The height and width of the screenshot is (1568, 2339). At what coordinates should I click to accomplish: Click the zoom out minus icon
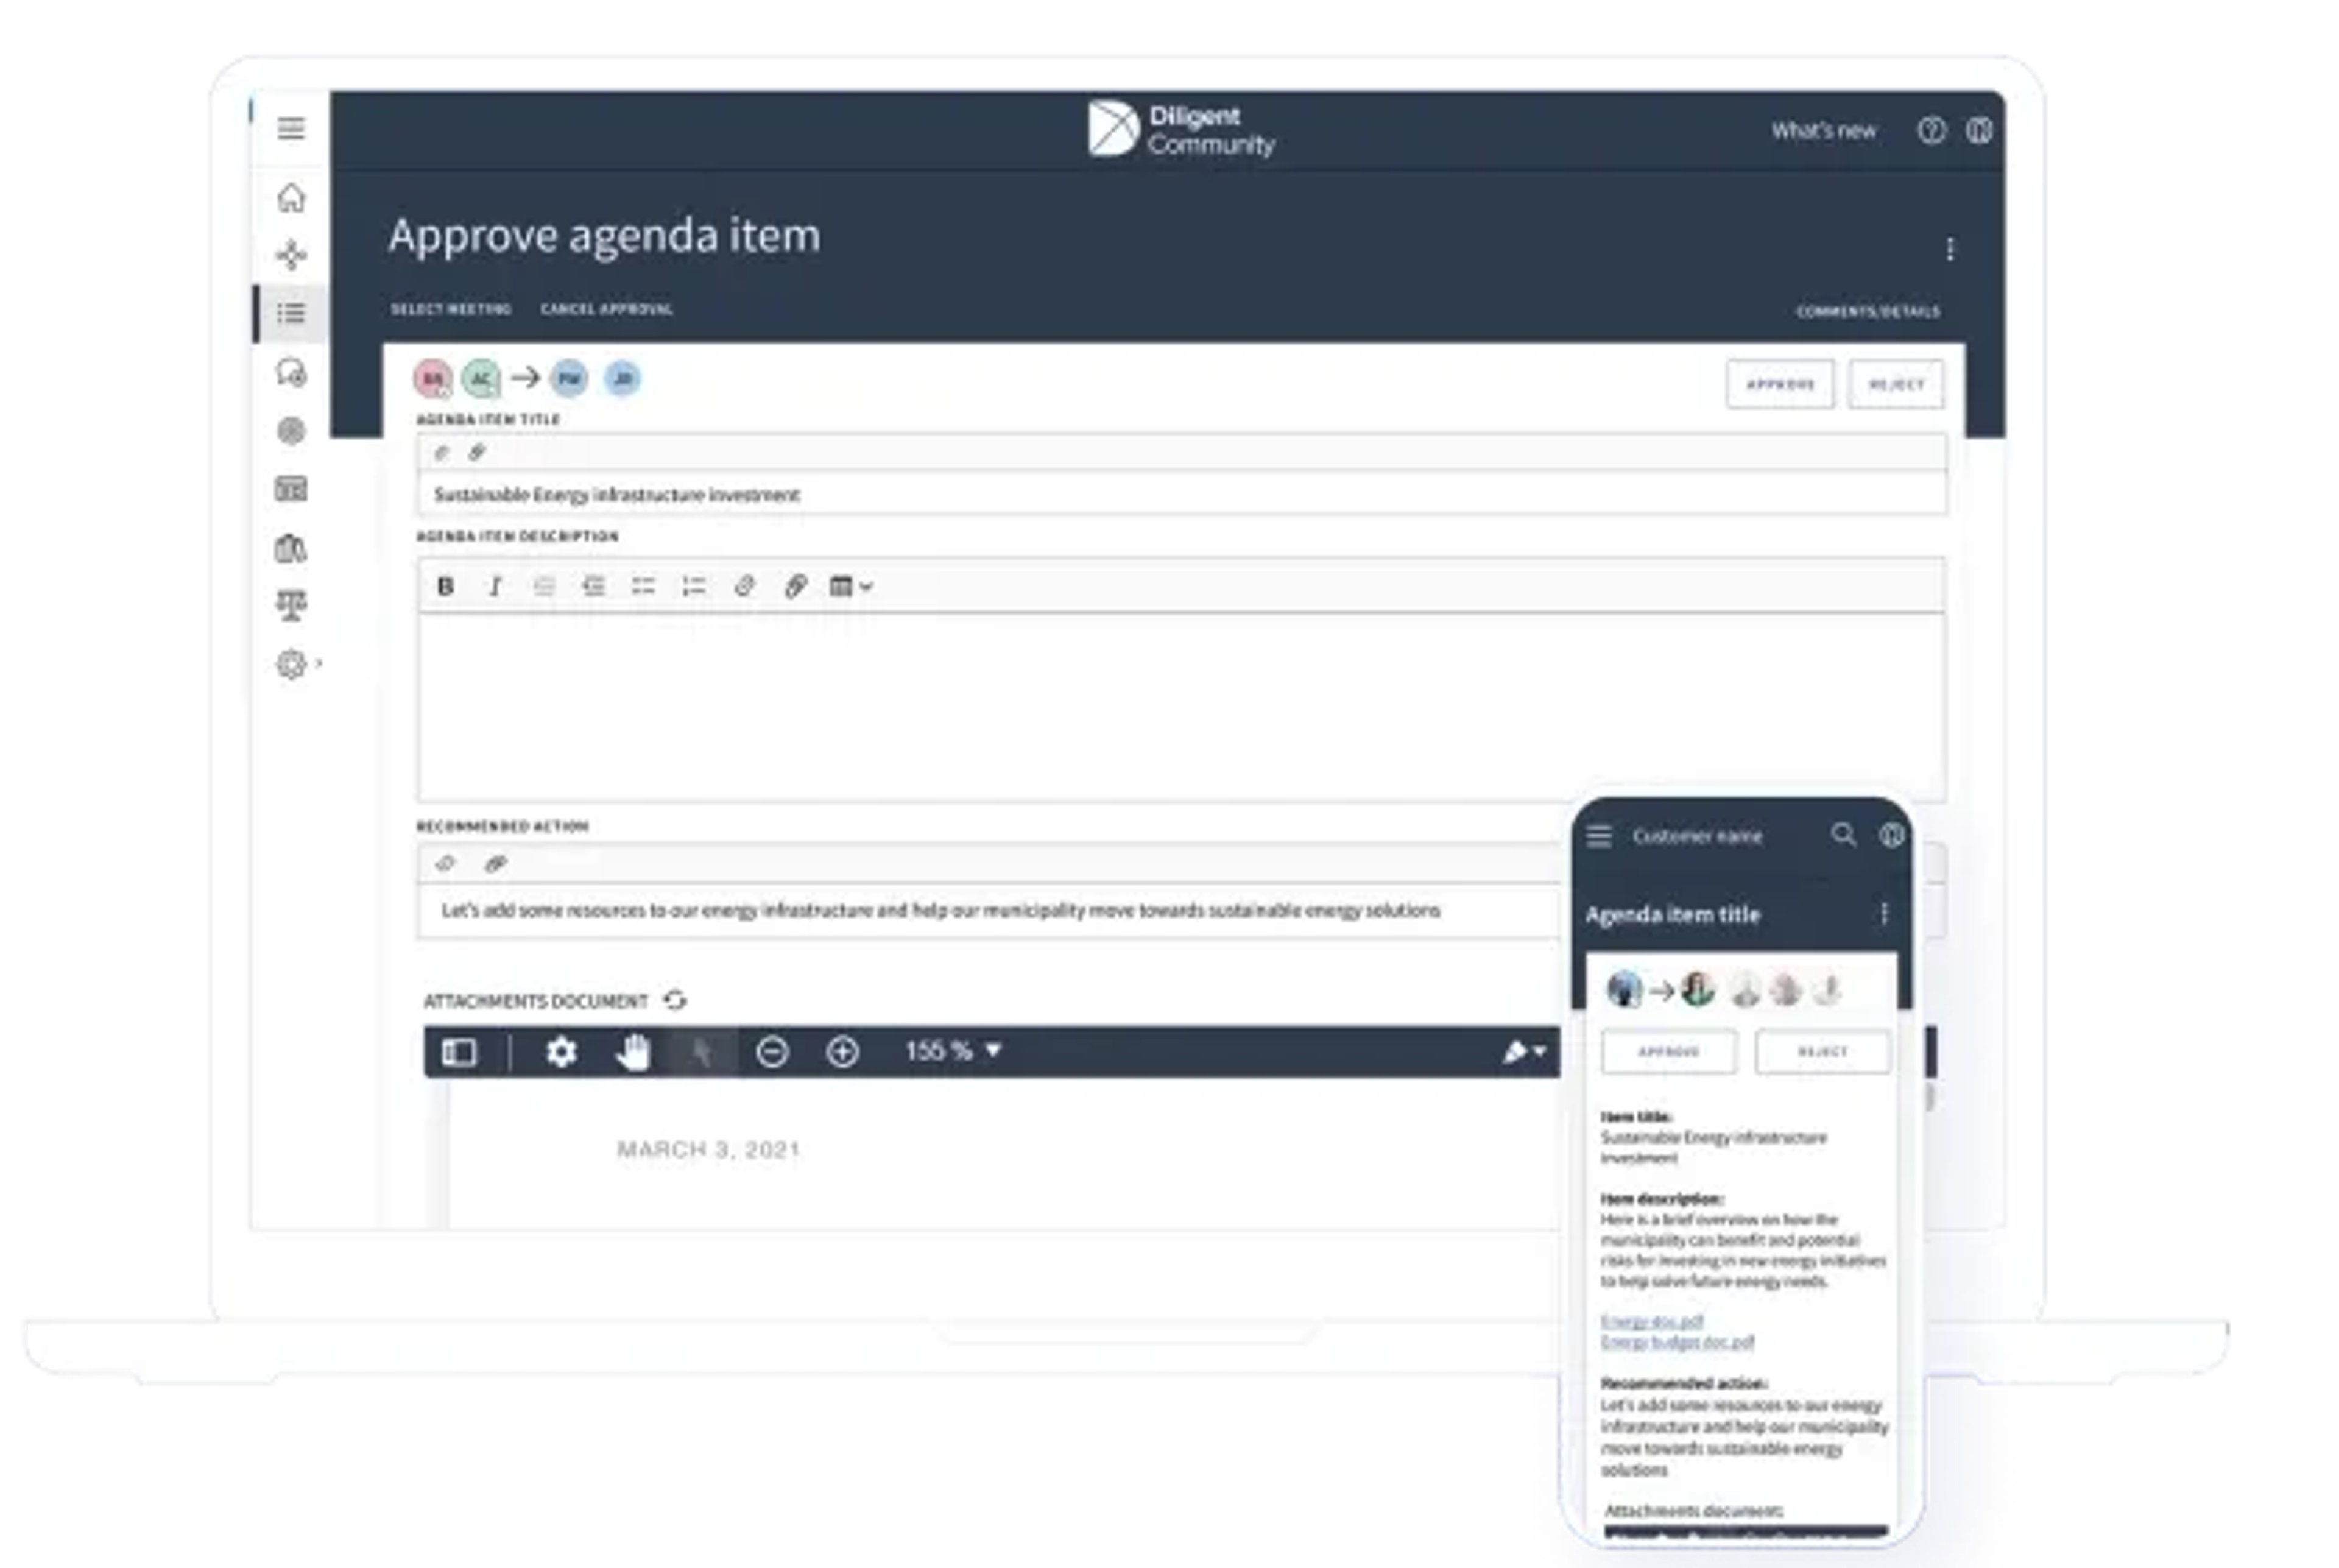tap(772, 1052)
